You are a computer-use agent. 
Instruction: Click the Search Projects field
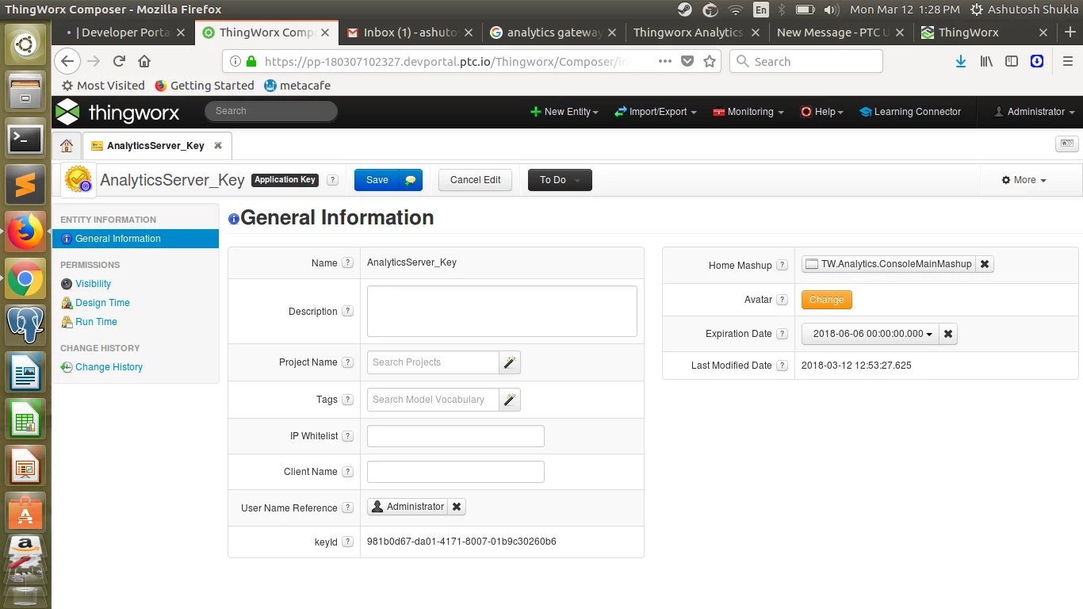pyautogui.click(x=433, y=362)
